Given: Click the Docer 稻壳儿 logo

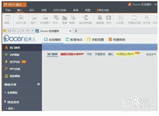Looking at the screenshot, I should (x=19, y=38).
